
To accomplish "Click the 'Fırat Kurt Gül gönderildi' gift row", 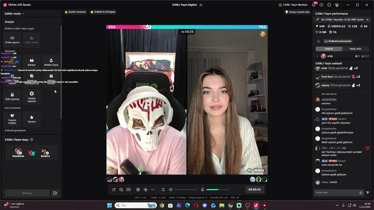I will coord(339,77).
